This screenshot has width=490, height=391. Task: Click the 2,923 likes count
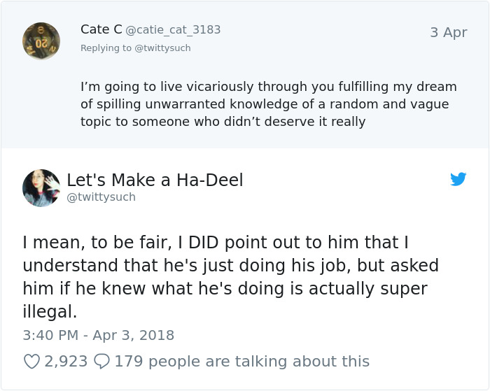coord(66,362)
